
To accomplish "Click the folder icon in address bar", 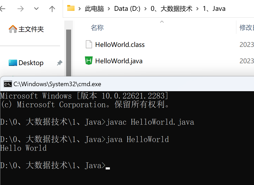I will 71,8.
